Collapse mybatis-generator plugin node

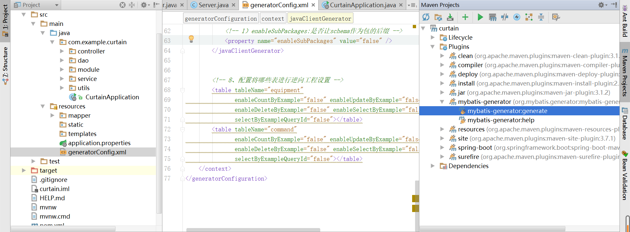(442, 102)
